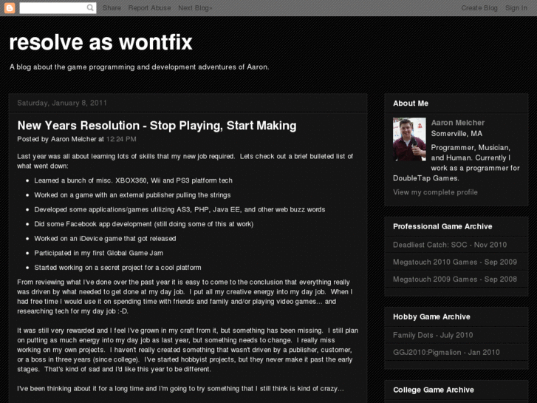Click bullet 'Worked on a game with an external publisher'

point(132,195)
